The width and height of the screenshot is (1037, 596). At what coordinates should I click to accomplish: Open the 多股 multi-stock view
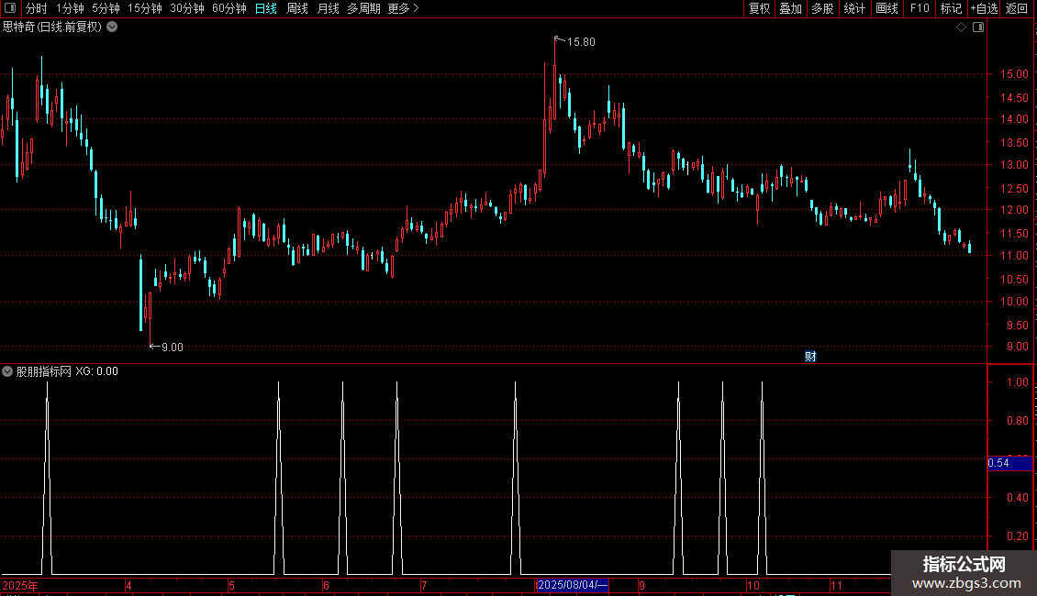coord(822,8)
